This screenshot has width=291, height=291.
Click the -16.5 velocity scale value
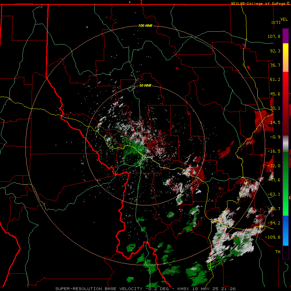(x=274, y=151)
